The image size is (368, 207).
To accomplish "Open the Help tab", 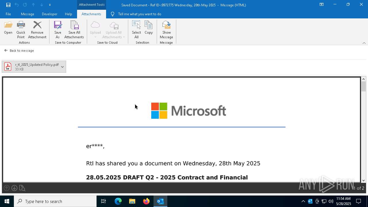I will (x=68, y=14).
